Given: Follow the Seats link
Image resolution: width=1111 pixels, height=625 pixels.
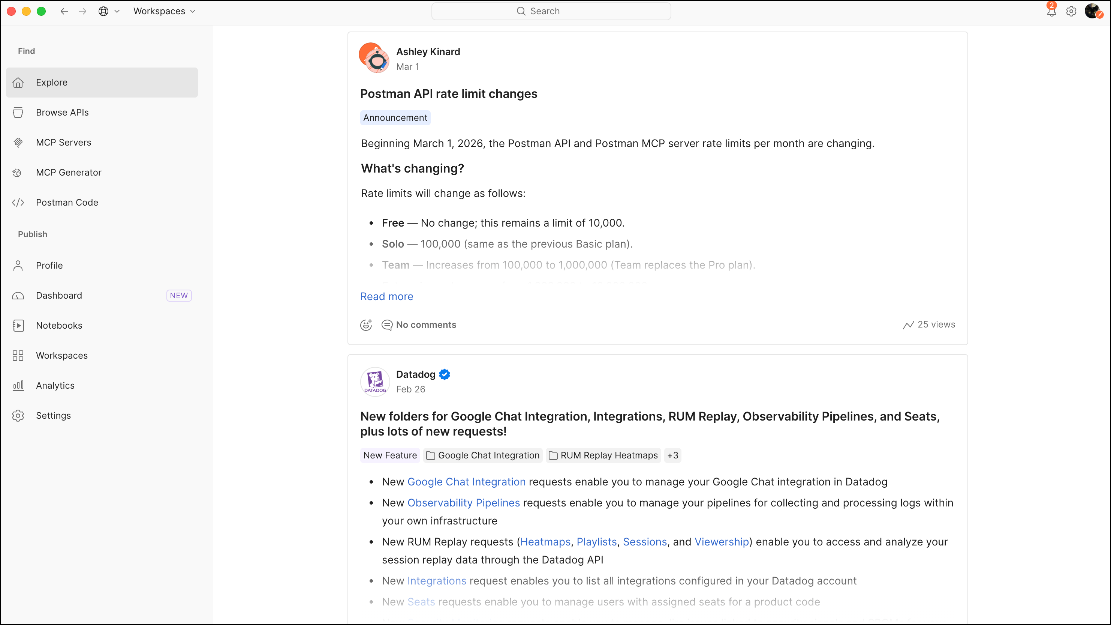Looking at the screenshot, I should click(x=421, y=602).
